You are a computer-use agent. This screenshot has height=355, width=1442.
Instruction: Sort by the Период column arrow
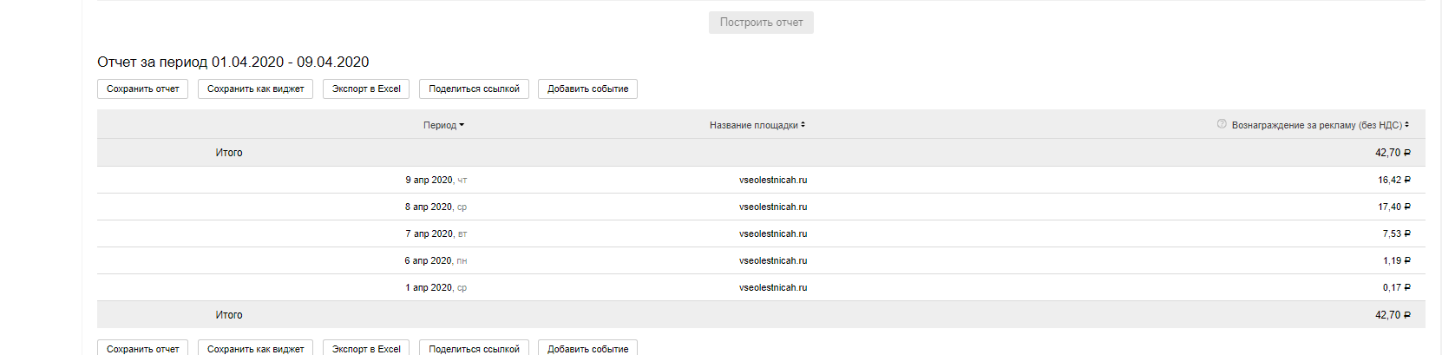pyautogui.click(x=462, y=125)
